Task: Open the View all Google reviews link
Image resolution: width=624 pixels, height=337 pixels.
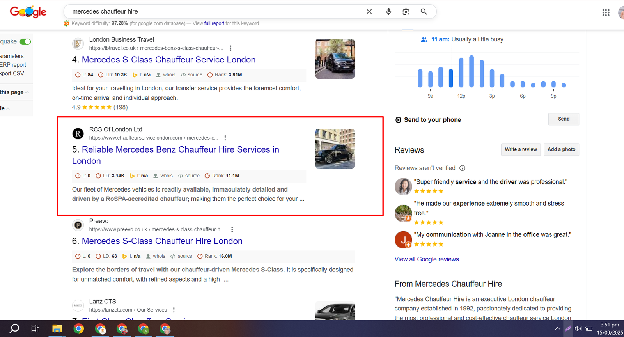Action: [x=427, y=259]
